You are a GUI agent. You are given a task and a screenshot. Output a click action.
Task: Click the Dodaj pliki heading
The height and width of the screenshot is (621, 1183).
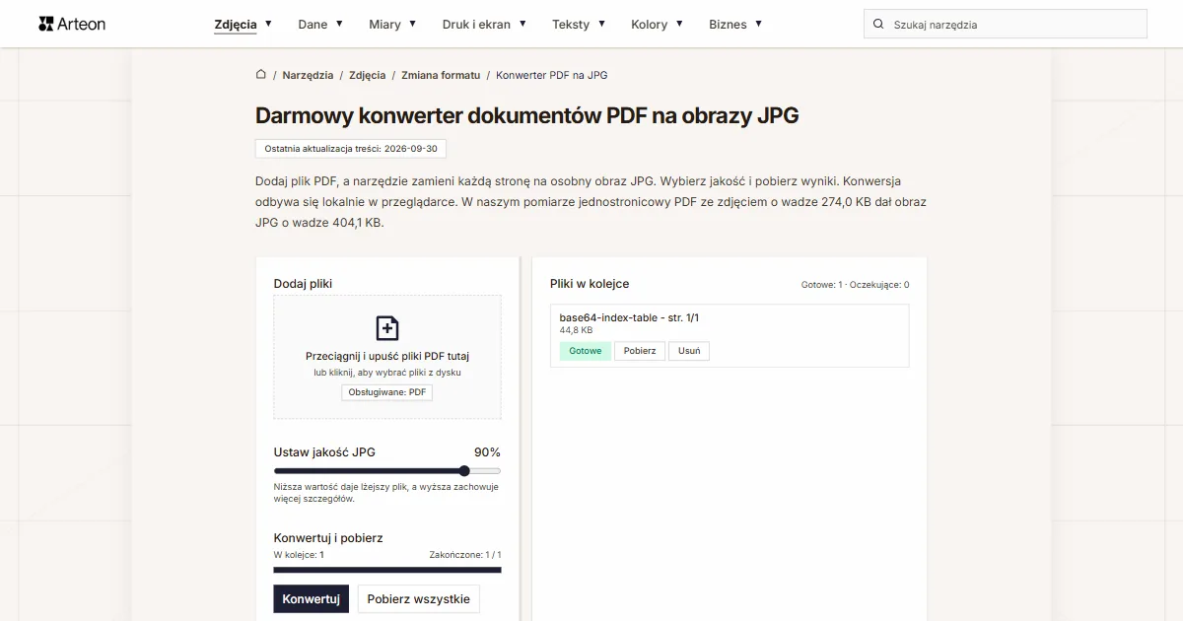point(303,284)
